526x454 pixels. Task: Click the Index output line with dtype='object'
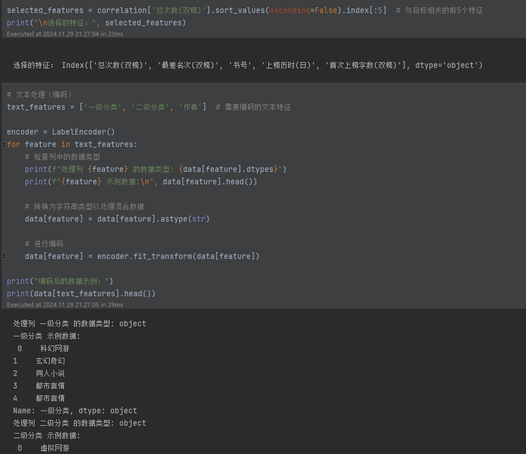[x=247, y=65]
